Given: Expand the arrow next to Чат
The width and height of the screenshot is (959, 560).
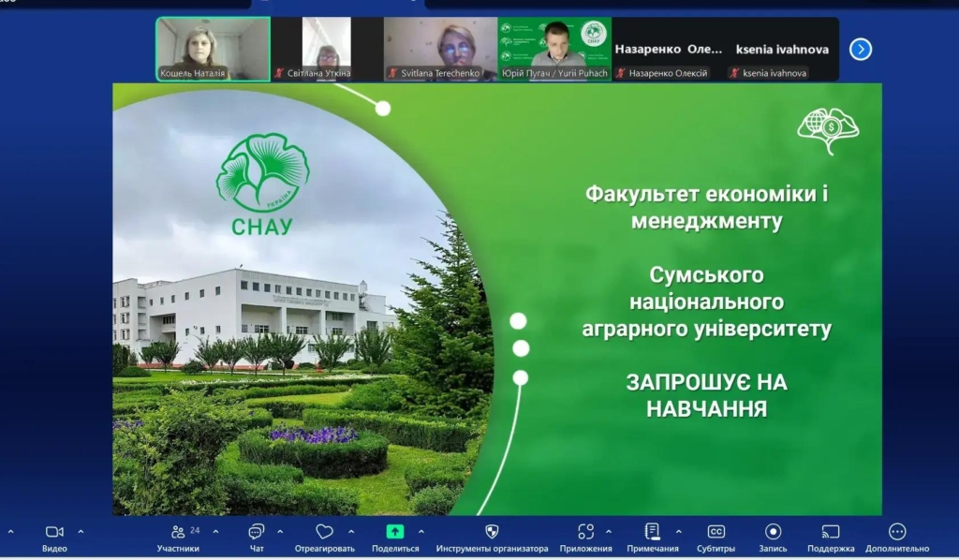Looking at the screenshot, I should coord(279,532).
